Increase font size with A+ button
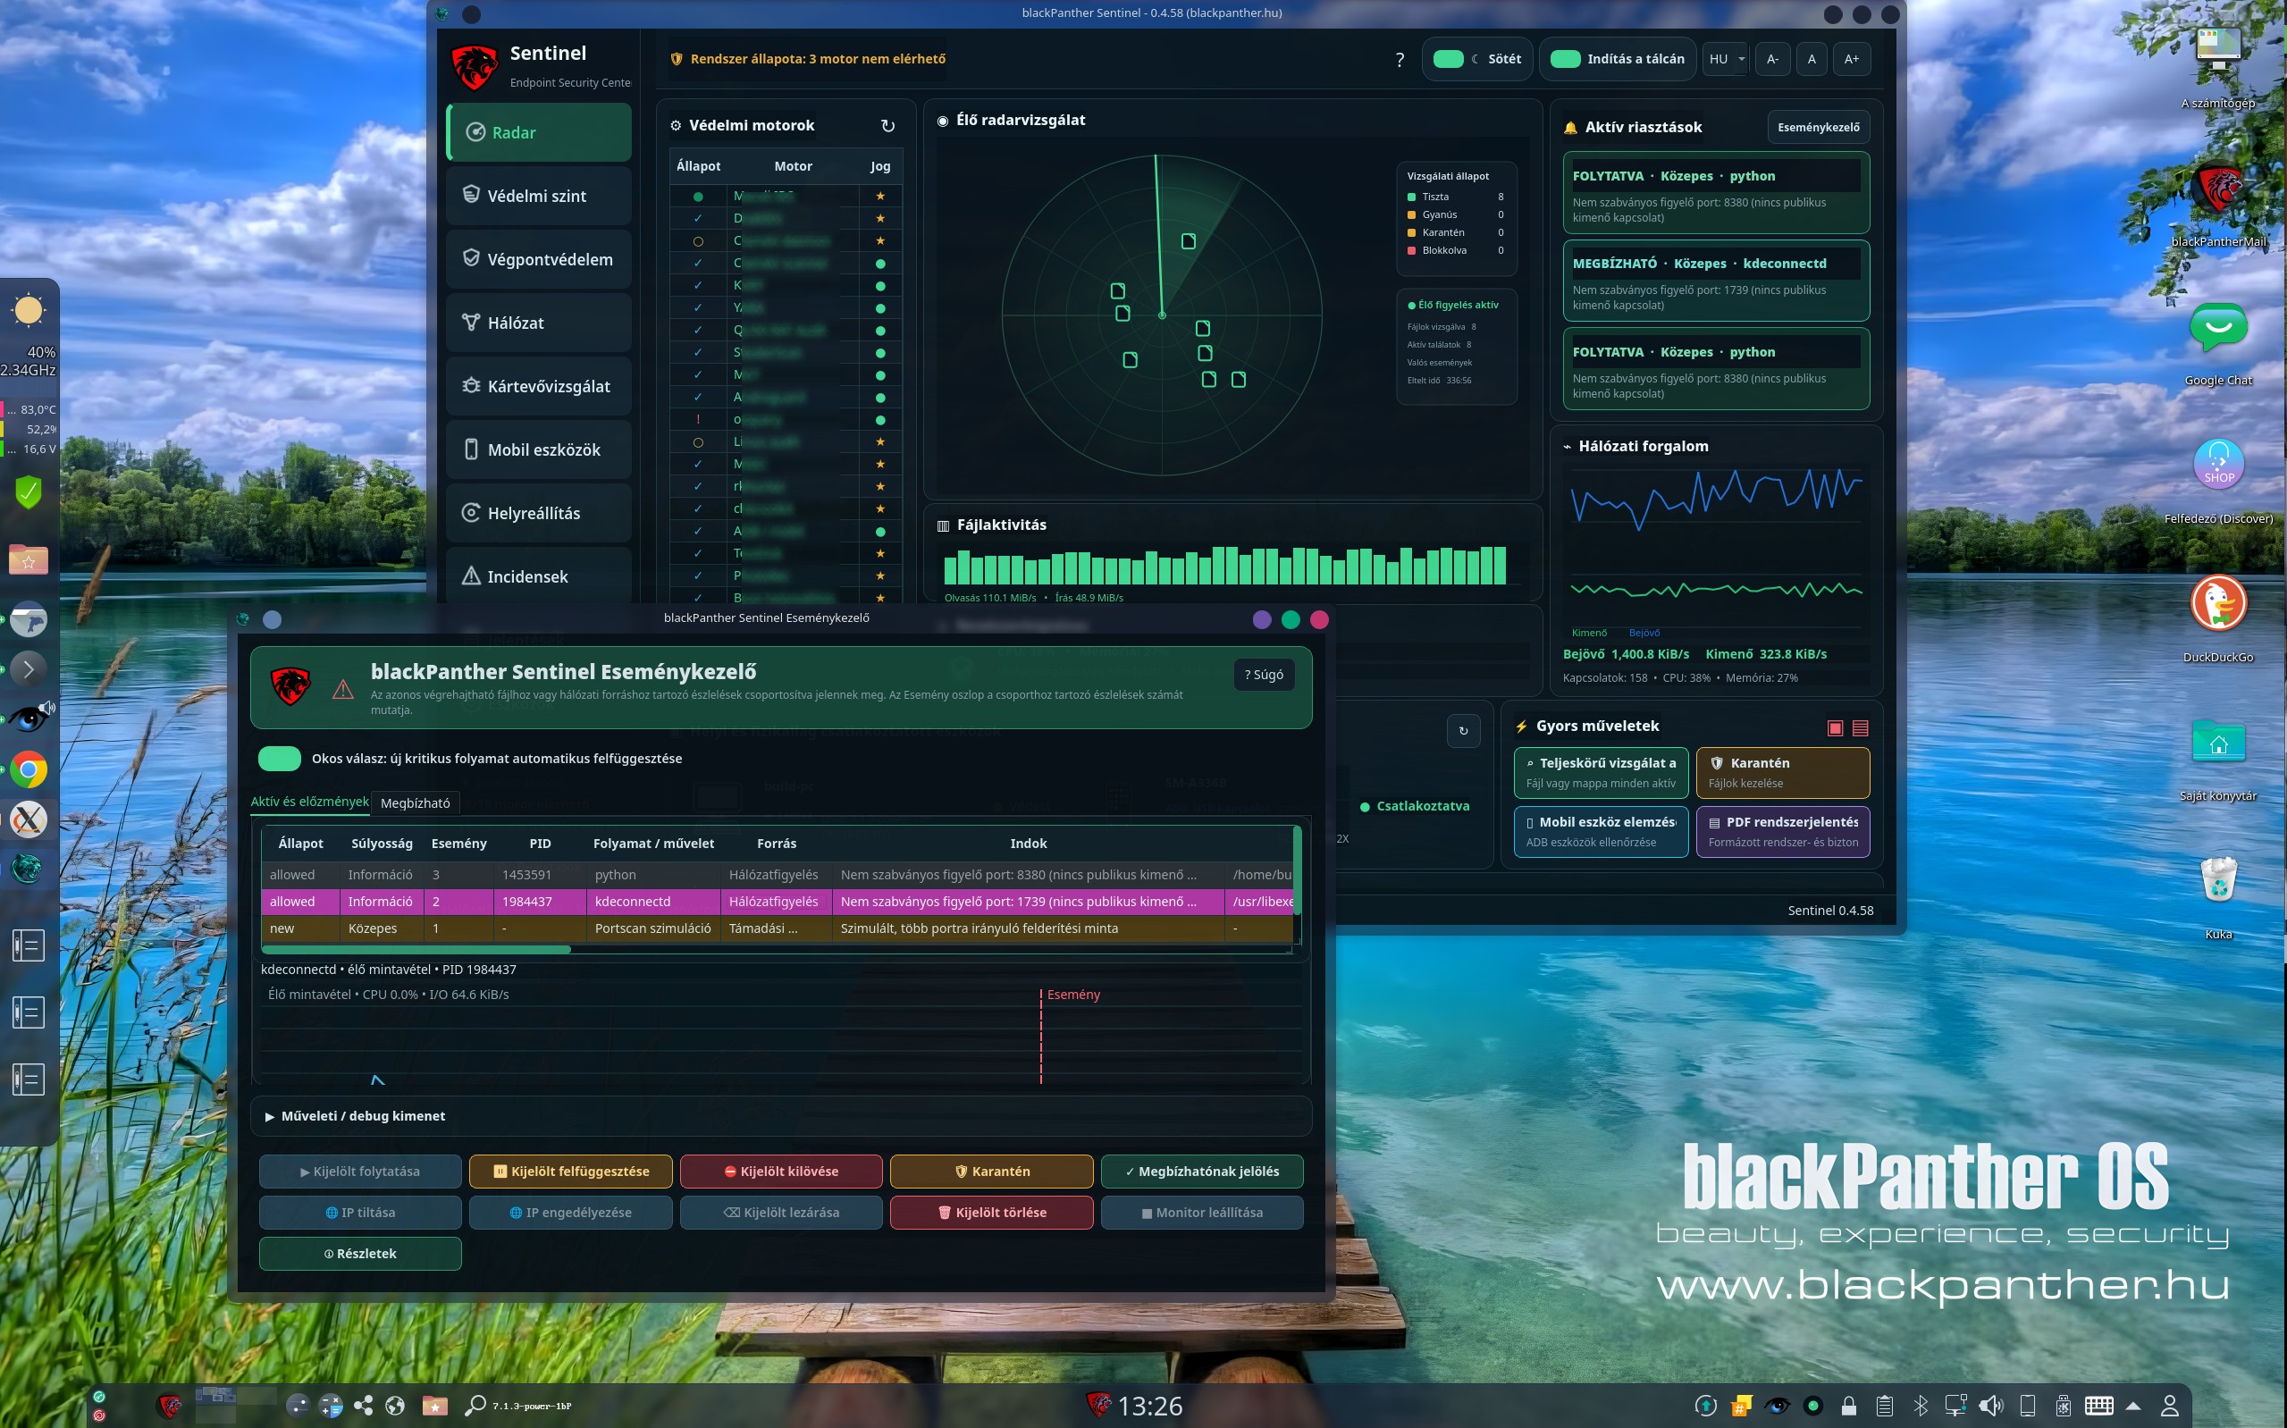This screenshot has width=2287, height=1428. (x=1852, y=59)
